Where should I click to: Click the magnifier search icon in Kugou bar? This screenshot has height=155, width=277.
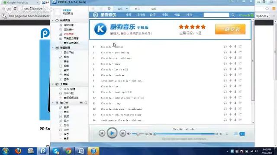[x=233, y=15]
